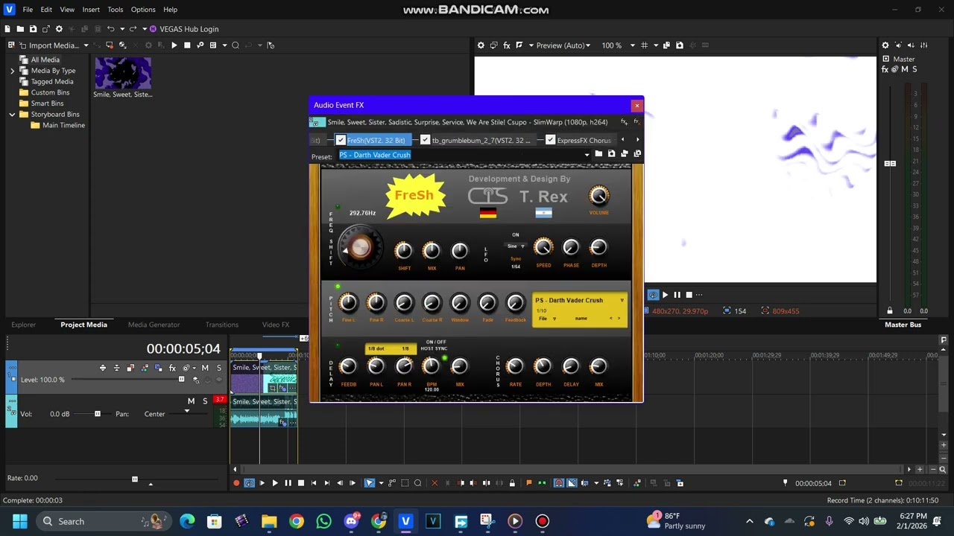Open the Preset dropdown arrow

point(587,155)
